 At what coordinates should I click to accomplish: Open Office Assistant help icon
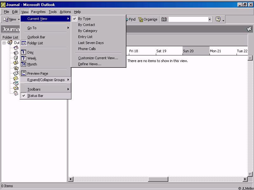click(x=218, y=19)
